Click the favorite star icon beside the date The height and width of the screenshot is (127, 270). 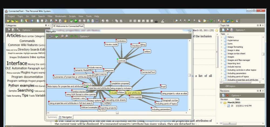pos(217,30)
